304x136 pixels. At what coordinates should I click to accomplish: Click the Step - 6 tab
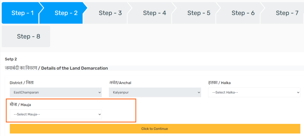pyautogui.click(x=243, y=13)
